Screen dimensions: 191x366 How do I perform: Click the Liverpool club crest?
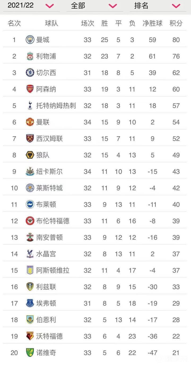(x=30, y=56)
